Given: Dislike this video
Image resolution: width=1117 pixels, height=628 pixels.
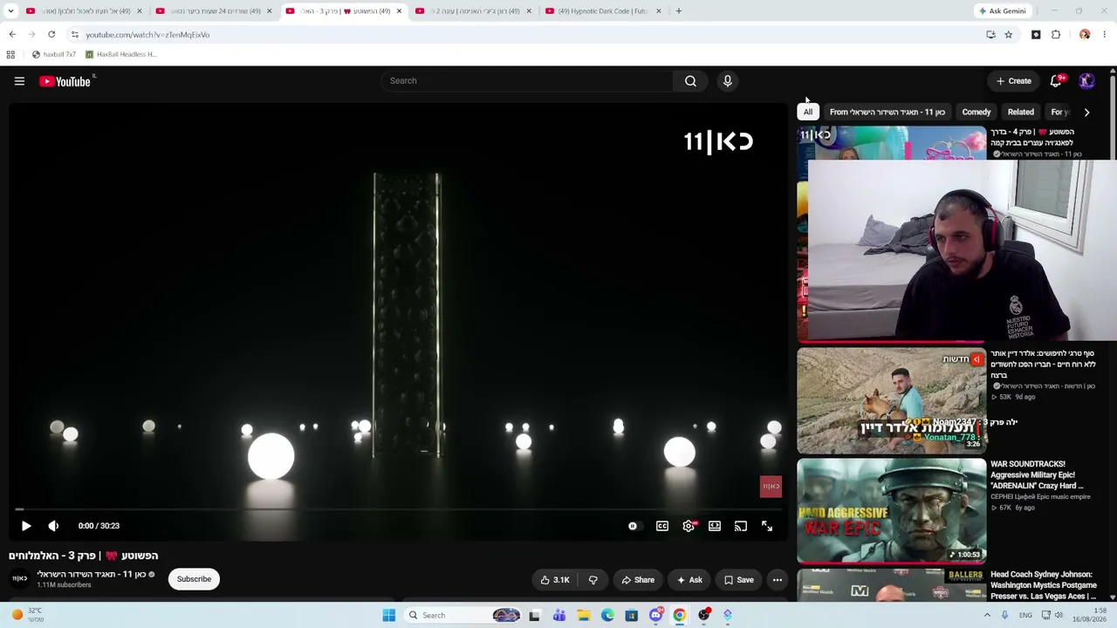Looking at the screenshot, I should point(593,580).
